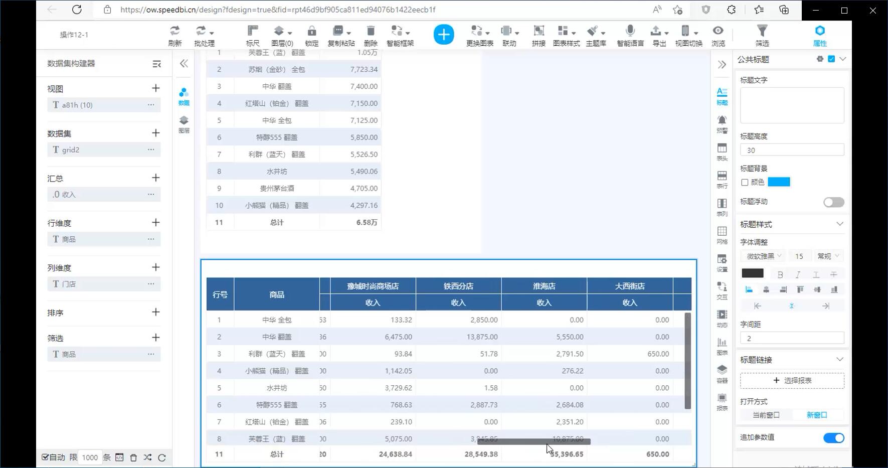The height and width of the screenshot is (468, 888).
Task: Collapse the 标题样式 section
Action: (x=839, y=224)
